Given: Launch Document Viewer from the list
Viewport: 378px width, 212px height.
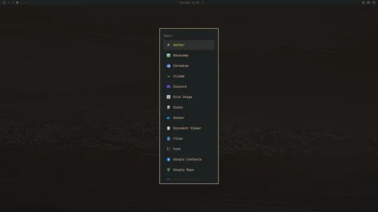Looking at the screenshot, I should pyautogui.click(x=189, y=128).
